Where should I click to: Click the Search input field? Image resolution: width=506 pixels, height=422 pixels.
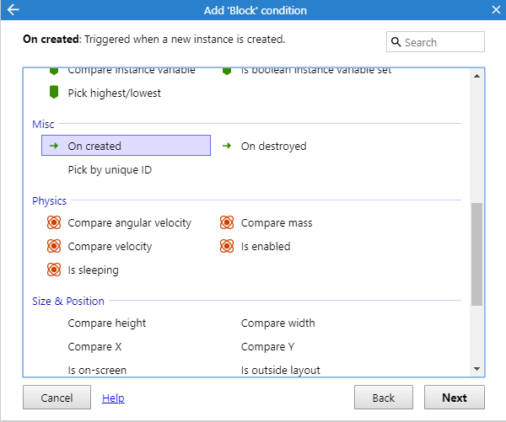[441, 42]
